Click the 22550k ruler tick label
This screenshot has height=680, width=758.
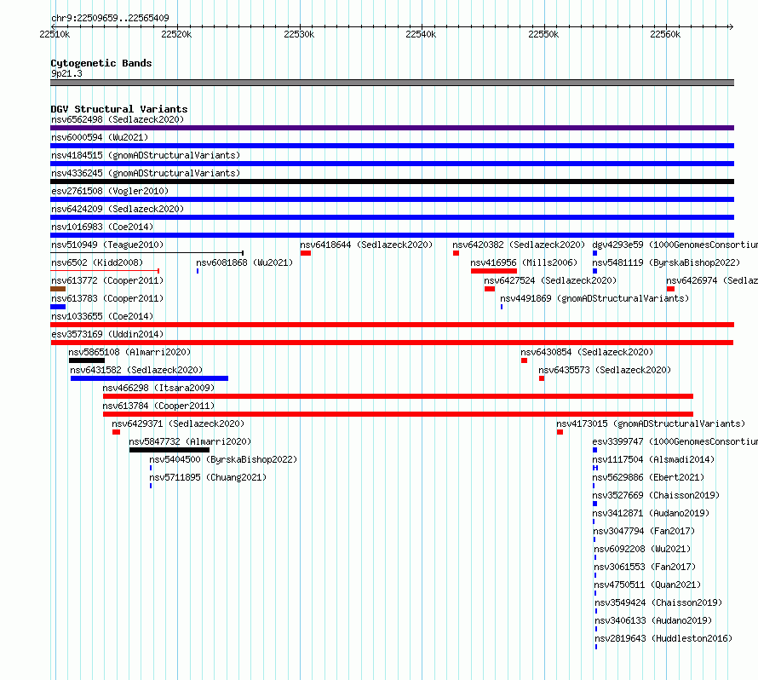(543, 34)
